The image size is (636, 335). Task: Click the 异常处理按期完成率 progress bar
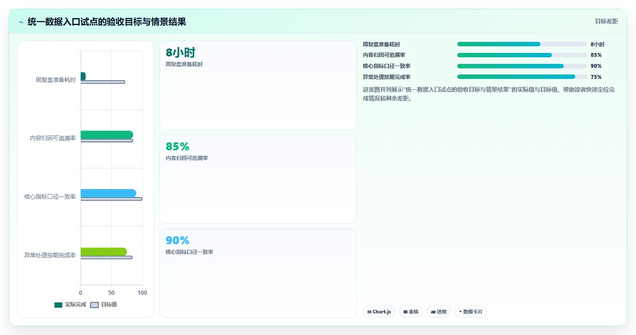point(522,77)
